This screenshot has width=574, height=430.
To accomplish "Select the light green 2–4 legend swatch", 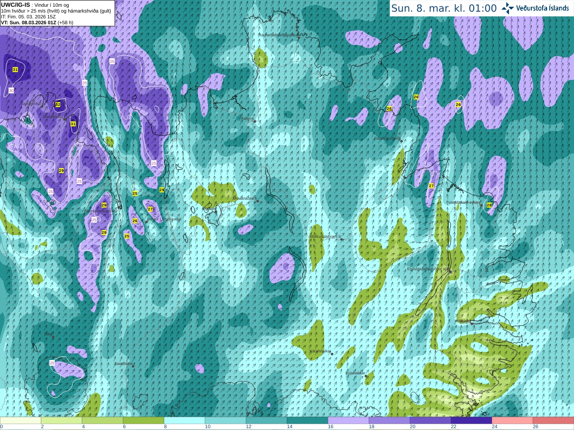I will (61, 421).
